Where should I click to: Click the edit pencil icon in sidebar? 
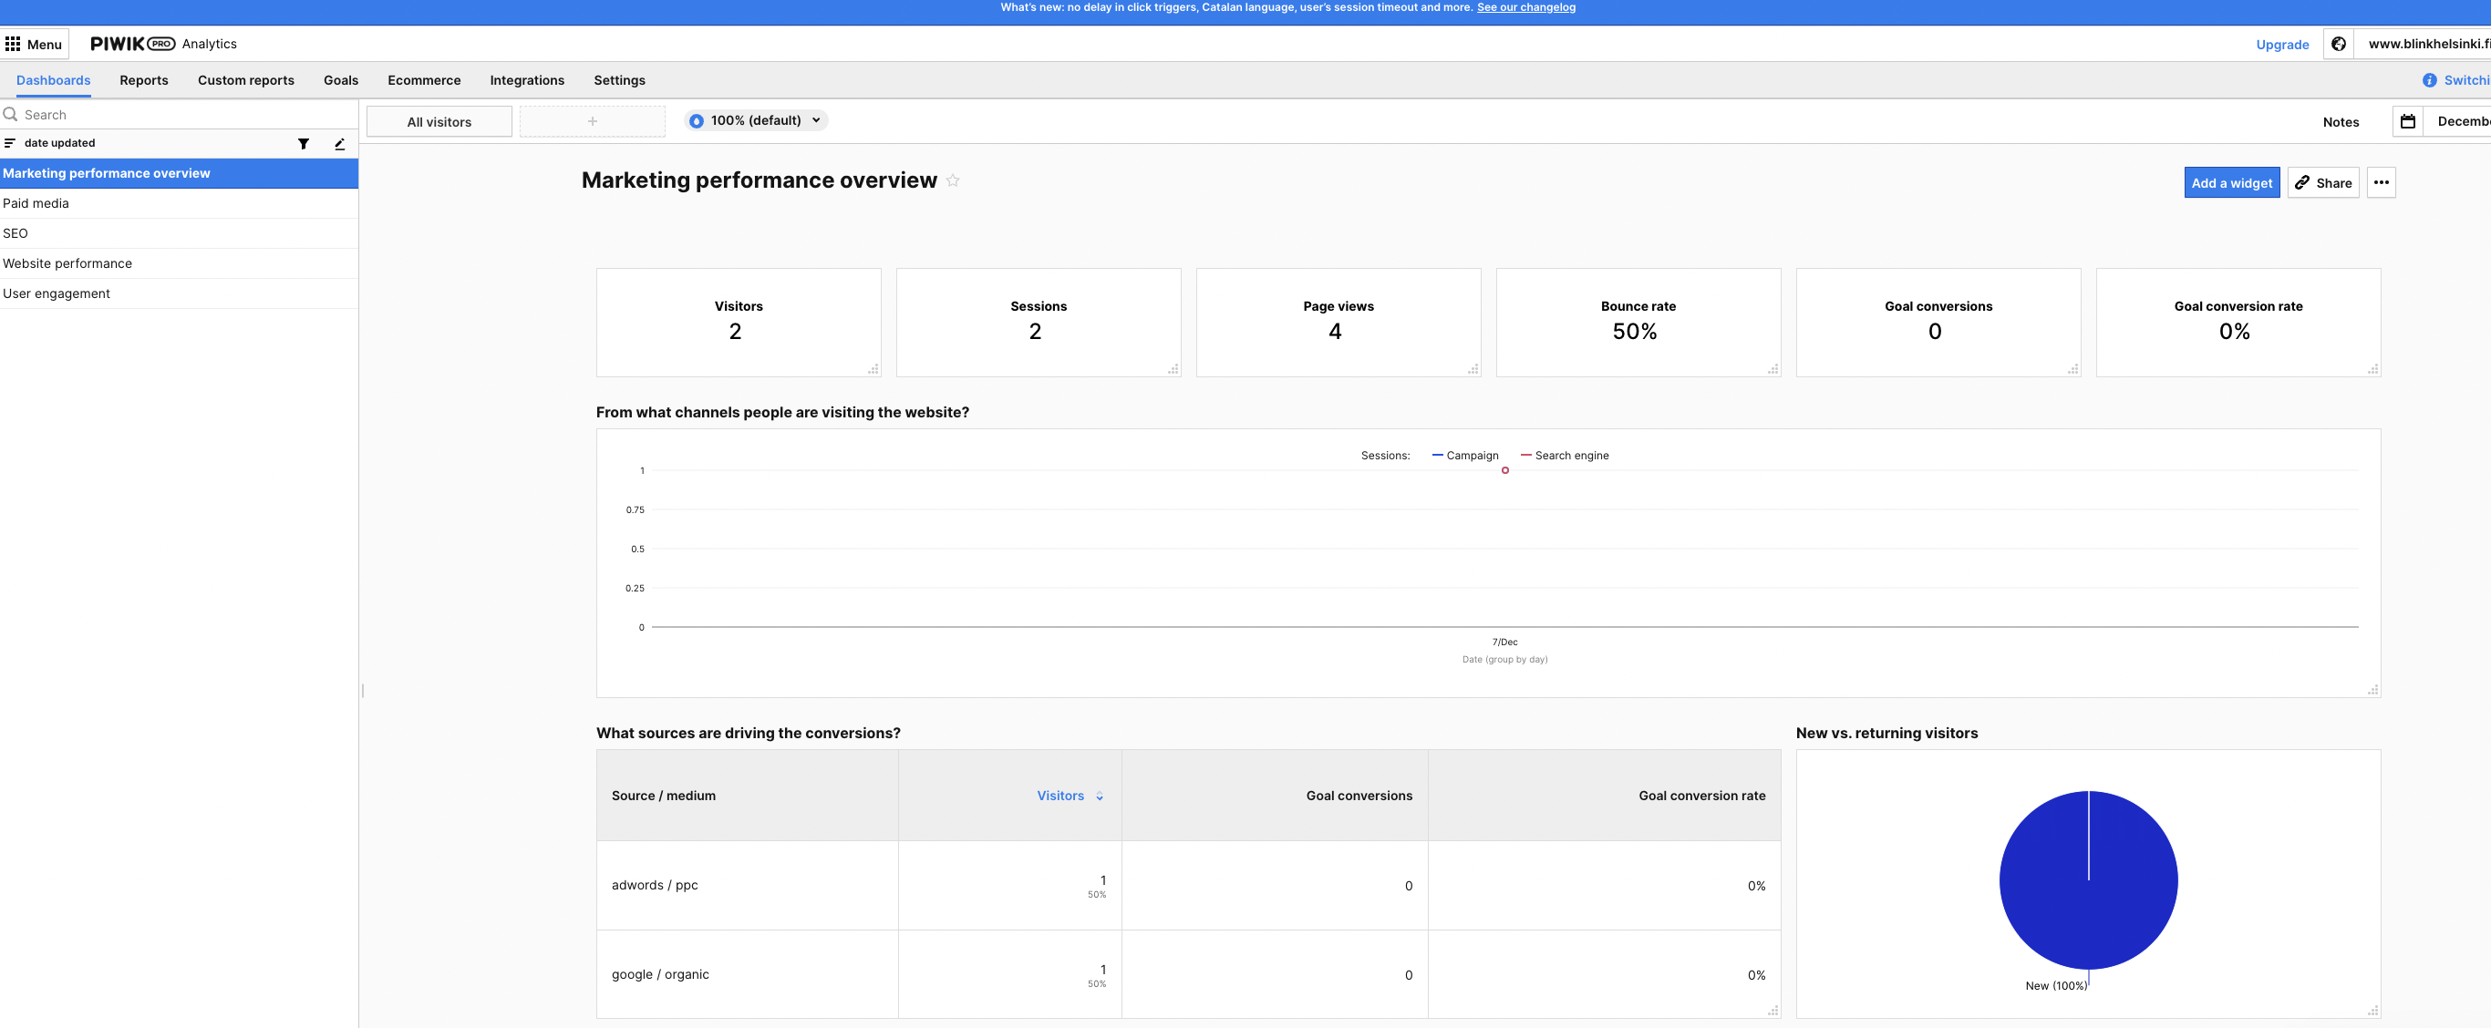tap(339, 143)
